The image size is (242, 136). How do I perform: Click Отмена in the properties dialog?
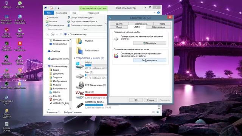(150, 100)
